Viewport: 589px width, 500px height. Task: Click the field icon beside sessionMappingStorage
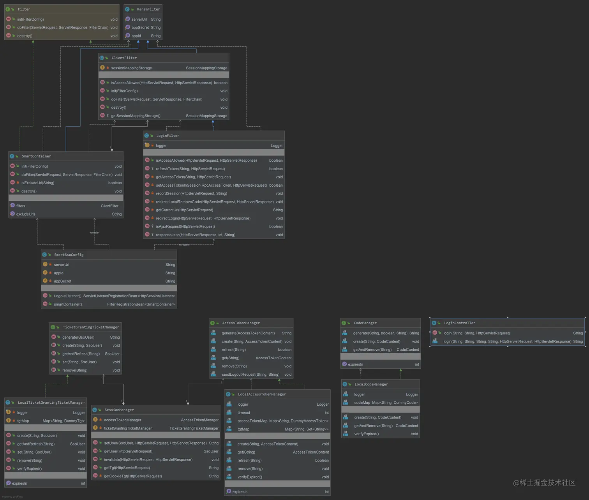(102, 67)
